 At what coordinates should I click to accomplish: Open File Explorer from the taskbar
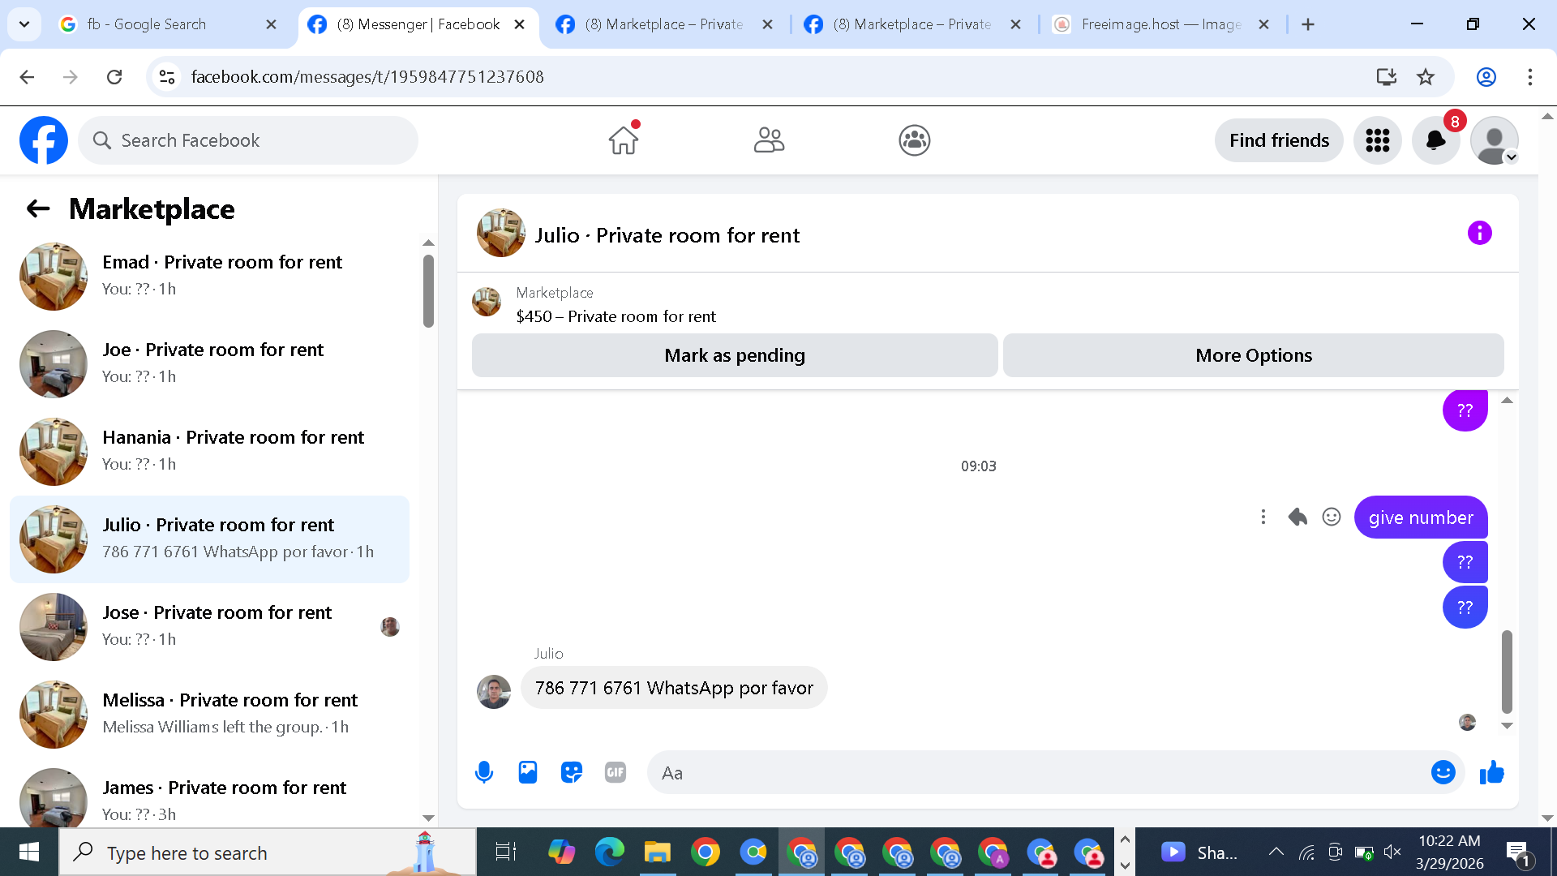[657, 852]
